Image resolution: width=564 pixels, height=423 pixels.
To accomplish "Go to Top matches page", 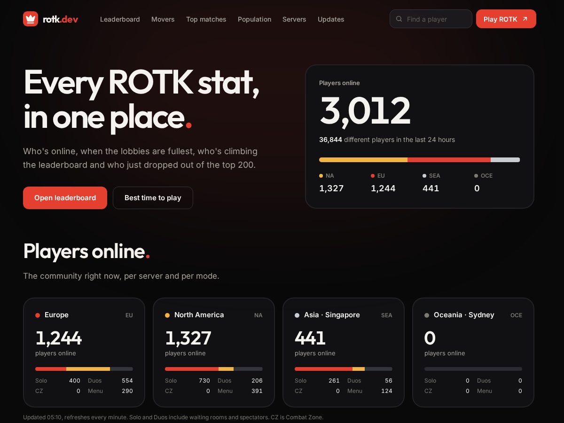I will tap(206, 19).
